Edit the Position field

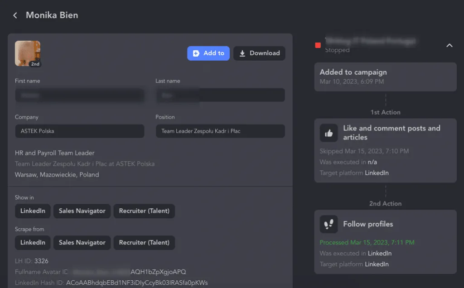(220, 131)
